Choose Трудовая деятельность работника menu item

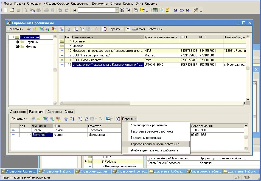point(156,144)
